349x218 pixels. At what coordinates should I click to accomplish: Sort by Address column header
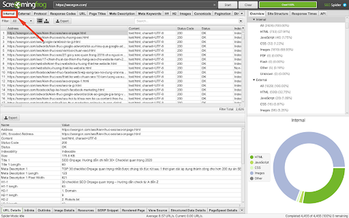(67, 28)
